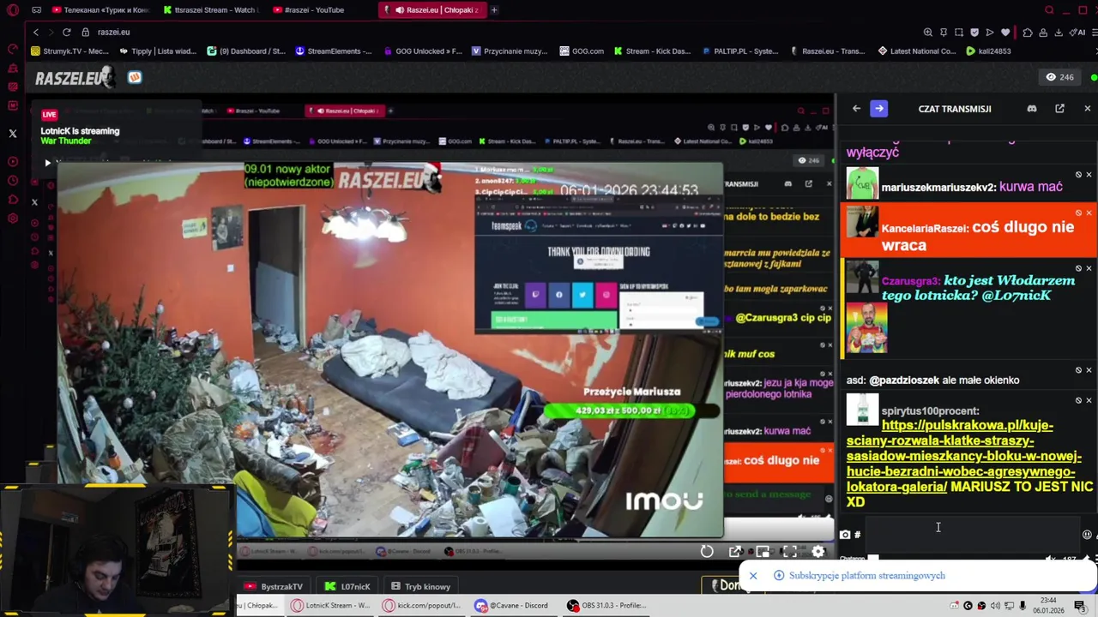Screen dimensions: 1098x617
Task: Toggle fullscreen on the stream player
Action: (790, 552)
